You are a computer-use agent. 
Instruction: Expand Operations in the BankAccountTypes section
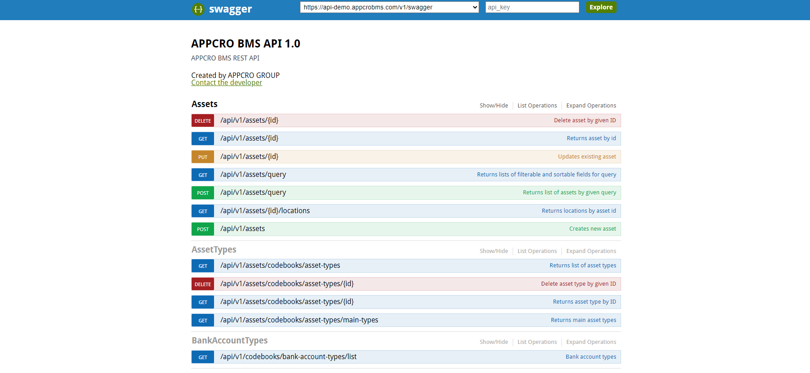(591, 342)
